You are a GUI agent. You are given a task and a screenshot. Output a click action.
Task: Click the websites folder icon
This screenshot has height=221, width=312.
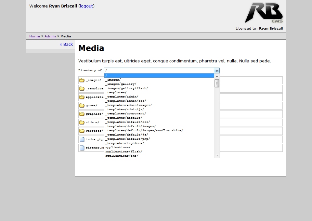(82, 131)
